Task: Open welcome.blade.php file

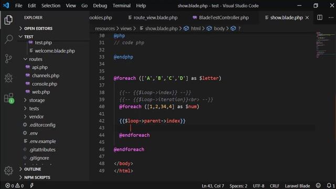Action: pyautogui.click(x=55, y=51)
